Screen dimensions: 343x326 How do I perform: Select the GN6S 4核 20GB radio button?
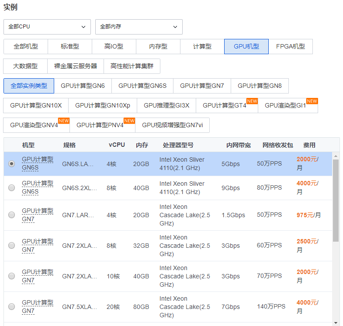coord(11,163)
